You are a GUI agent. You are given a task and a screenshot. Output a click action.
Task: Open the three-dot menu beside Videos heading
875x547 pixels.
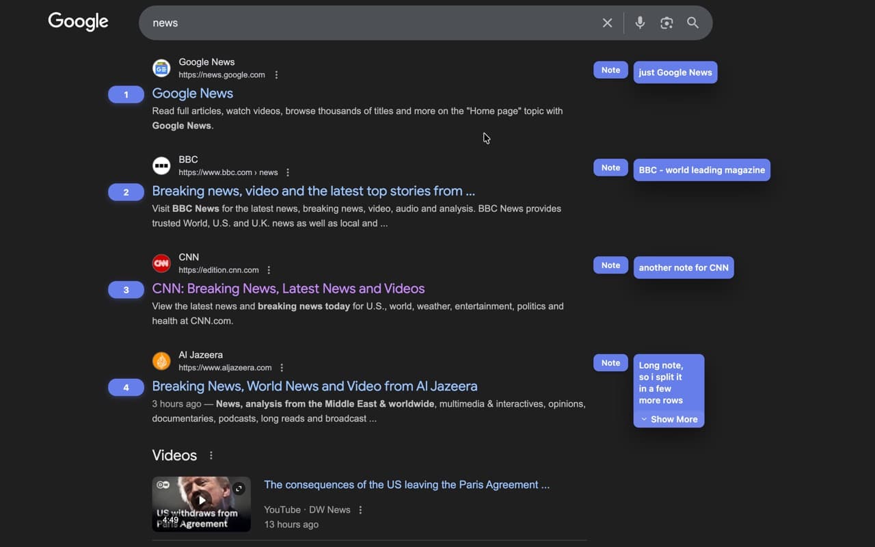click(211, 455)
